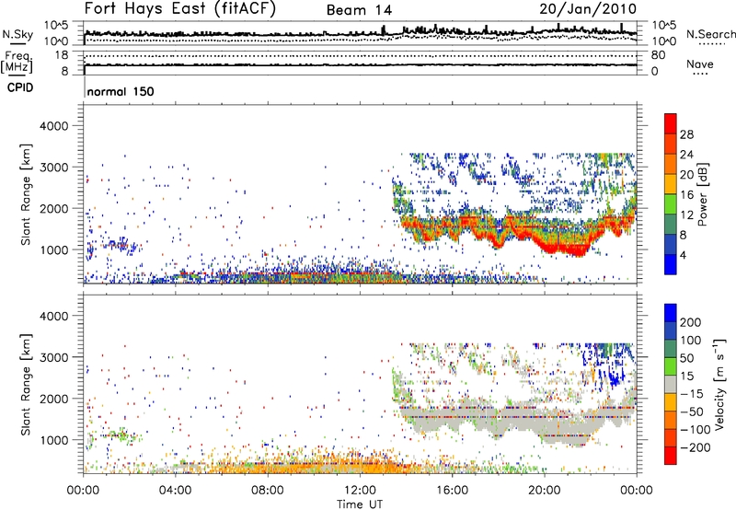The image size is (736, 510).
Task: Click the "Nave" legend label
Action: point(700,64)
